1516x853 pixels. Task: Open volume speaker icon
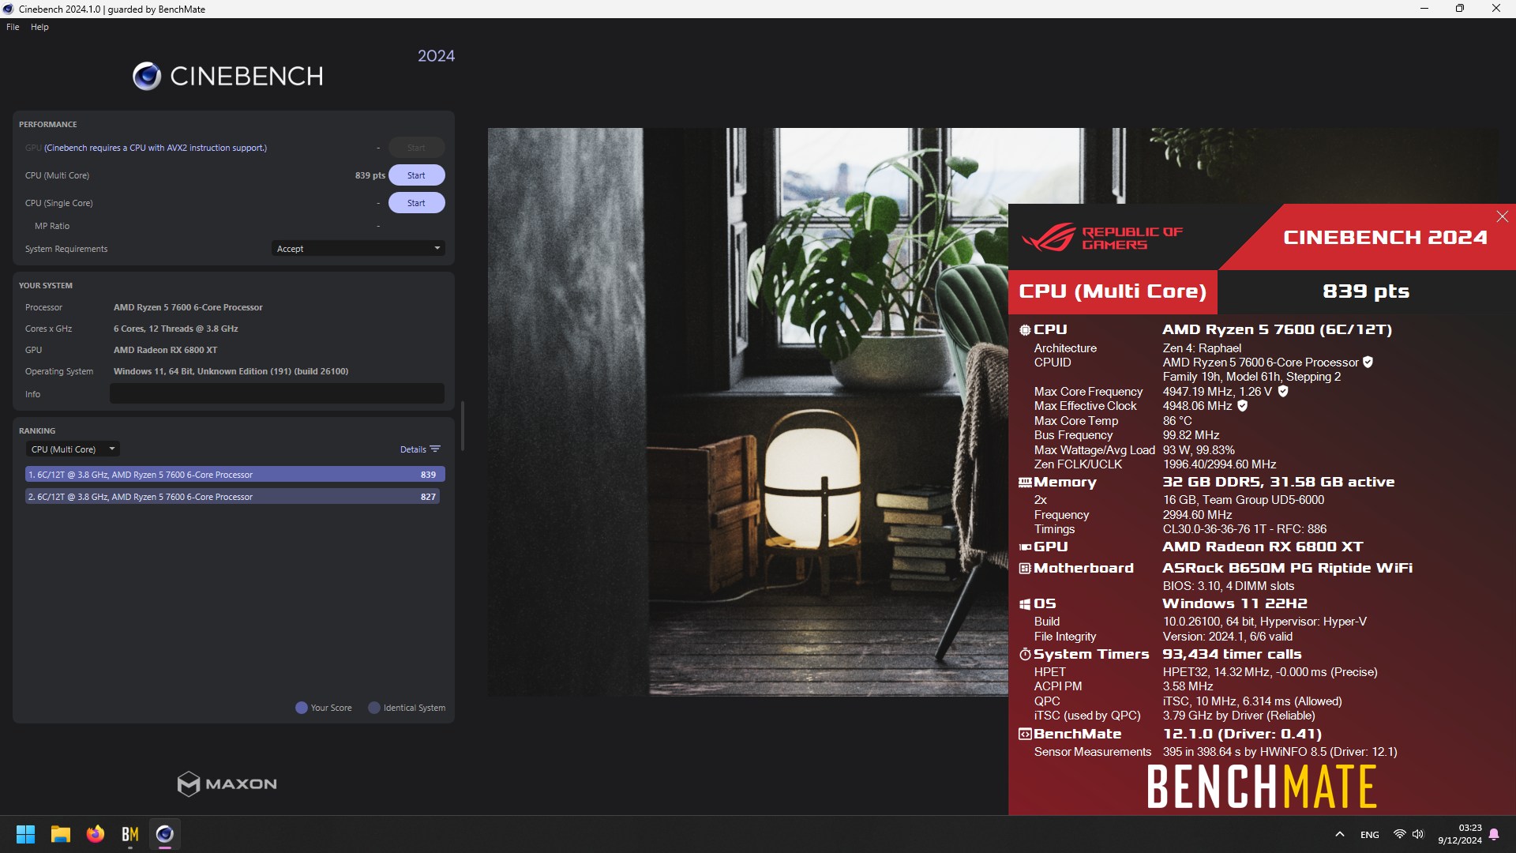pos(1418,834)
